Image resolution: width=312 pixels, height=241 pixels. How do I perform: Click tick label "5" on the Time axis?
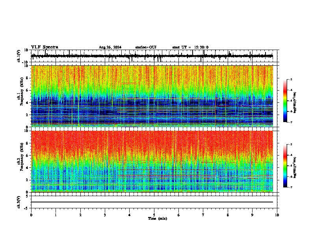[x=154, y=215]
